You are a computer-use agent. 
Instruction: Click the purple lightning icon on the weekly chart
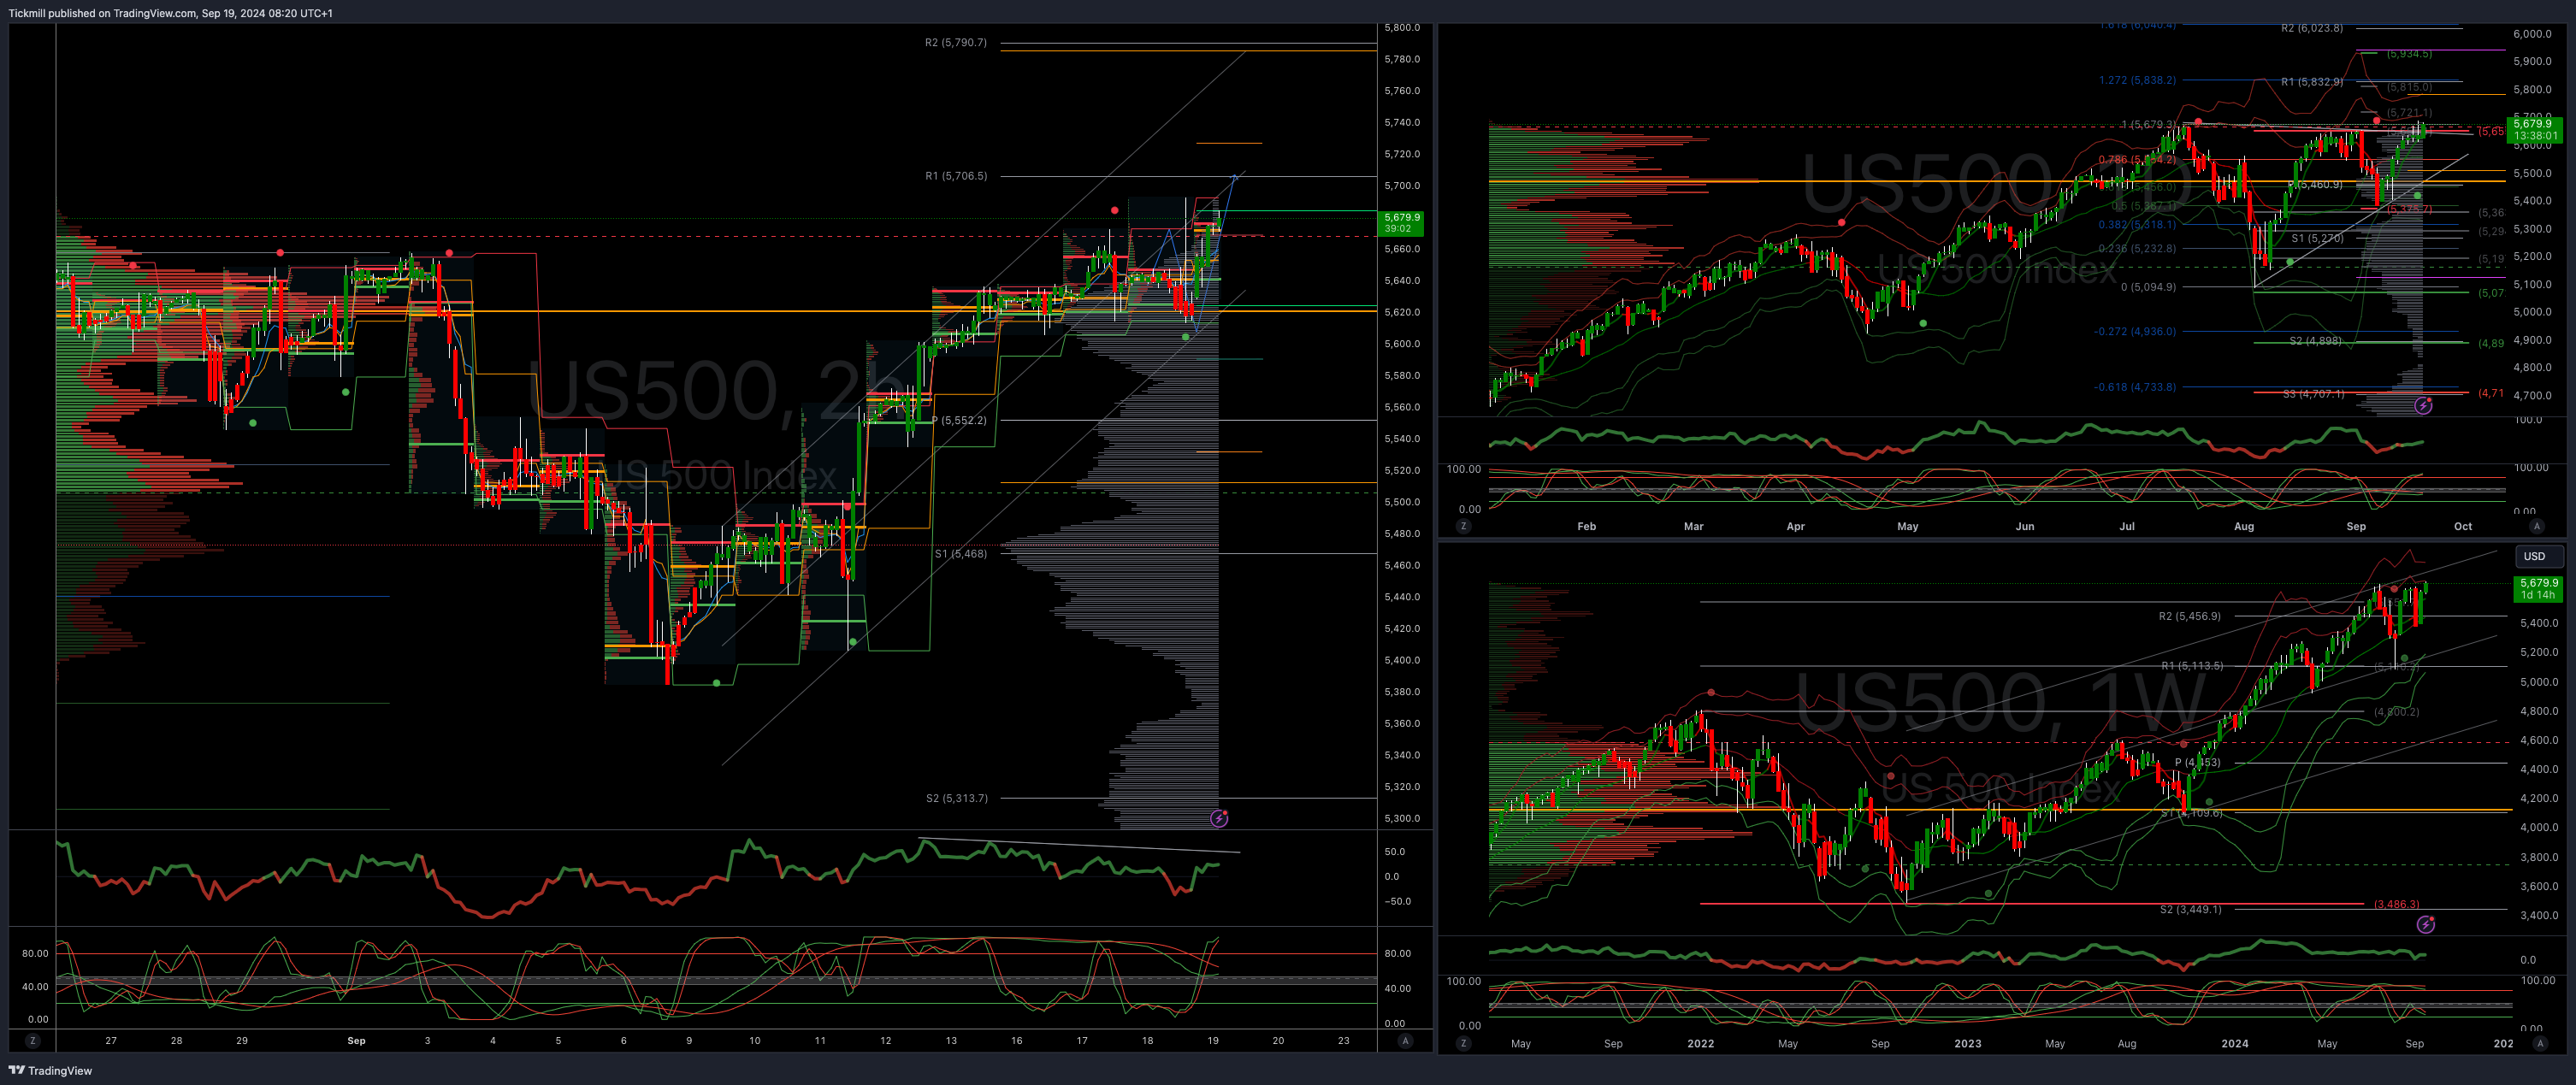[x=2425, y=925]
